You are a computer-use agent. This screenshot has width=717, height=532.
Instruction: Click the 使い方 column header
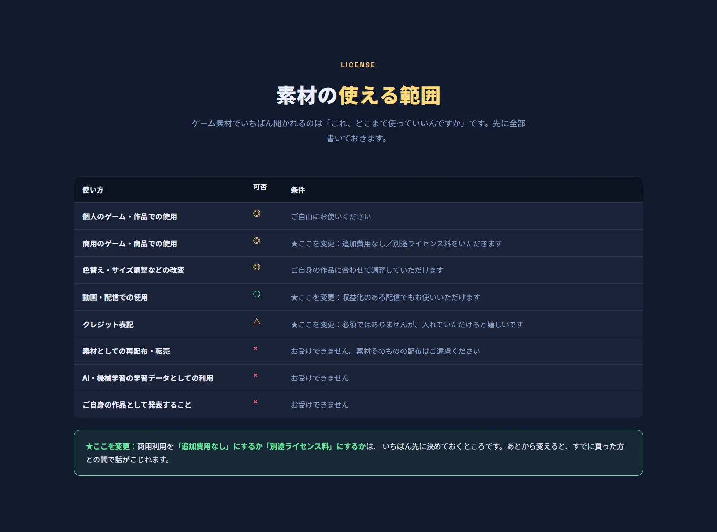93,190
